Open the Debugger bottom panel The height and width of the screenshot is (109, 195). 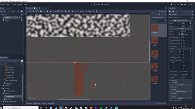(x=37, y=103)
